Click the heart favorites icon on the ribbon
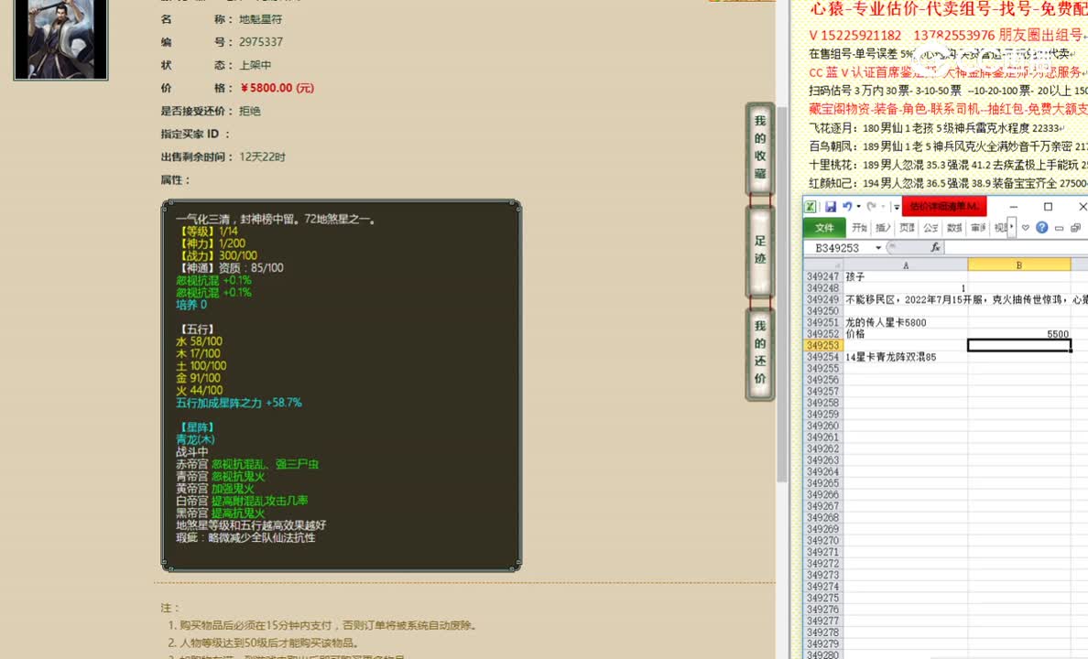Screen dimensions: 1088x659 click(1026, 227)
